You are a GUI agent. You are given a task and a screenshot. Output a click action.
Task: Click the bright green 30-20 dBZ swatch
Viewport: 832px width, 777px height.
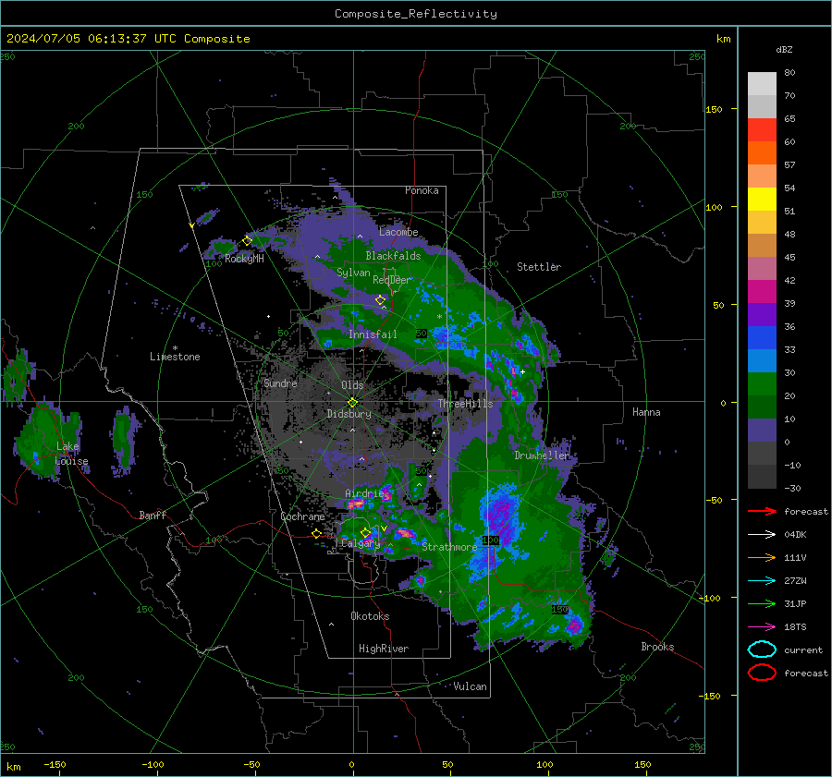762,384
